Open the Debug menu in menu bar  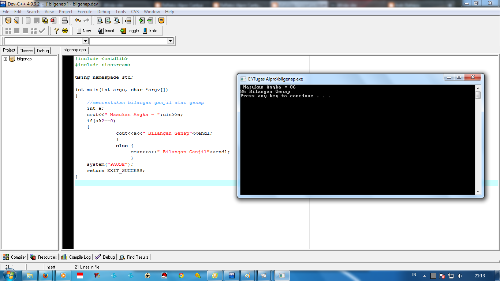104,12
